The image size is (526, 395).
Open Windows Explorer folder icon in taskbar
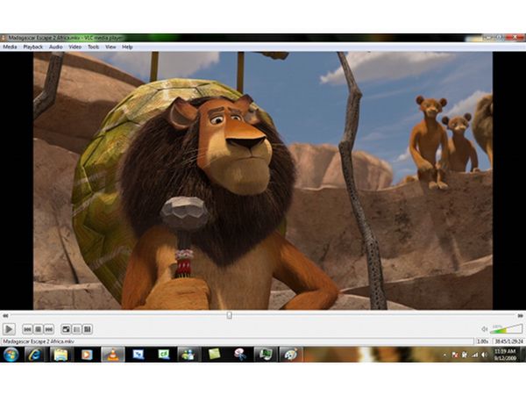60,355
